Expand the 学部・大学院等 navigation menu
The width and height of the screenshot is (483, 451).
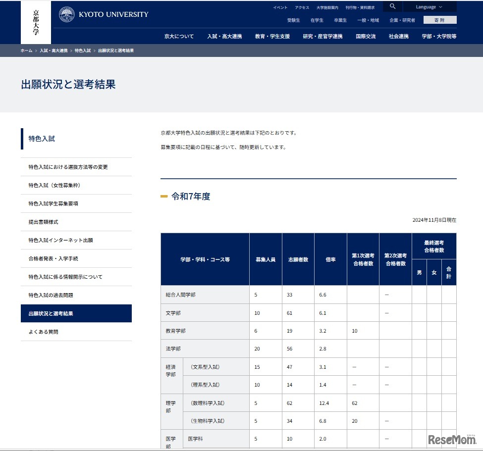pos(441,36)
